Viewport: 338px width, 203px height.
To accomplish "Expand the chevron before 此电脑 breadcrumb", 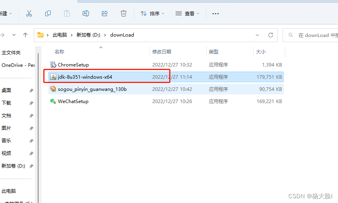I will [48, 35].
